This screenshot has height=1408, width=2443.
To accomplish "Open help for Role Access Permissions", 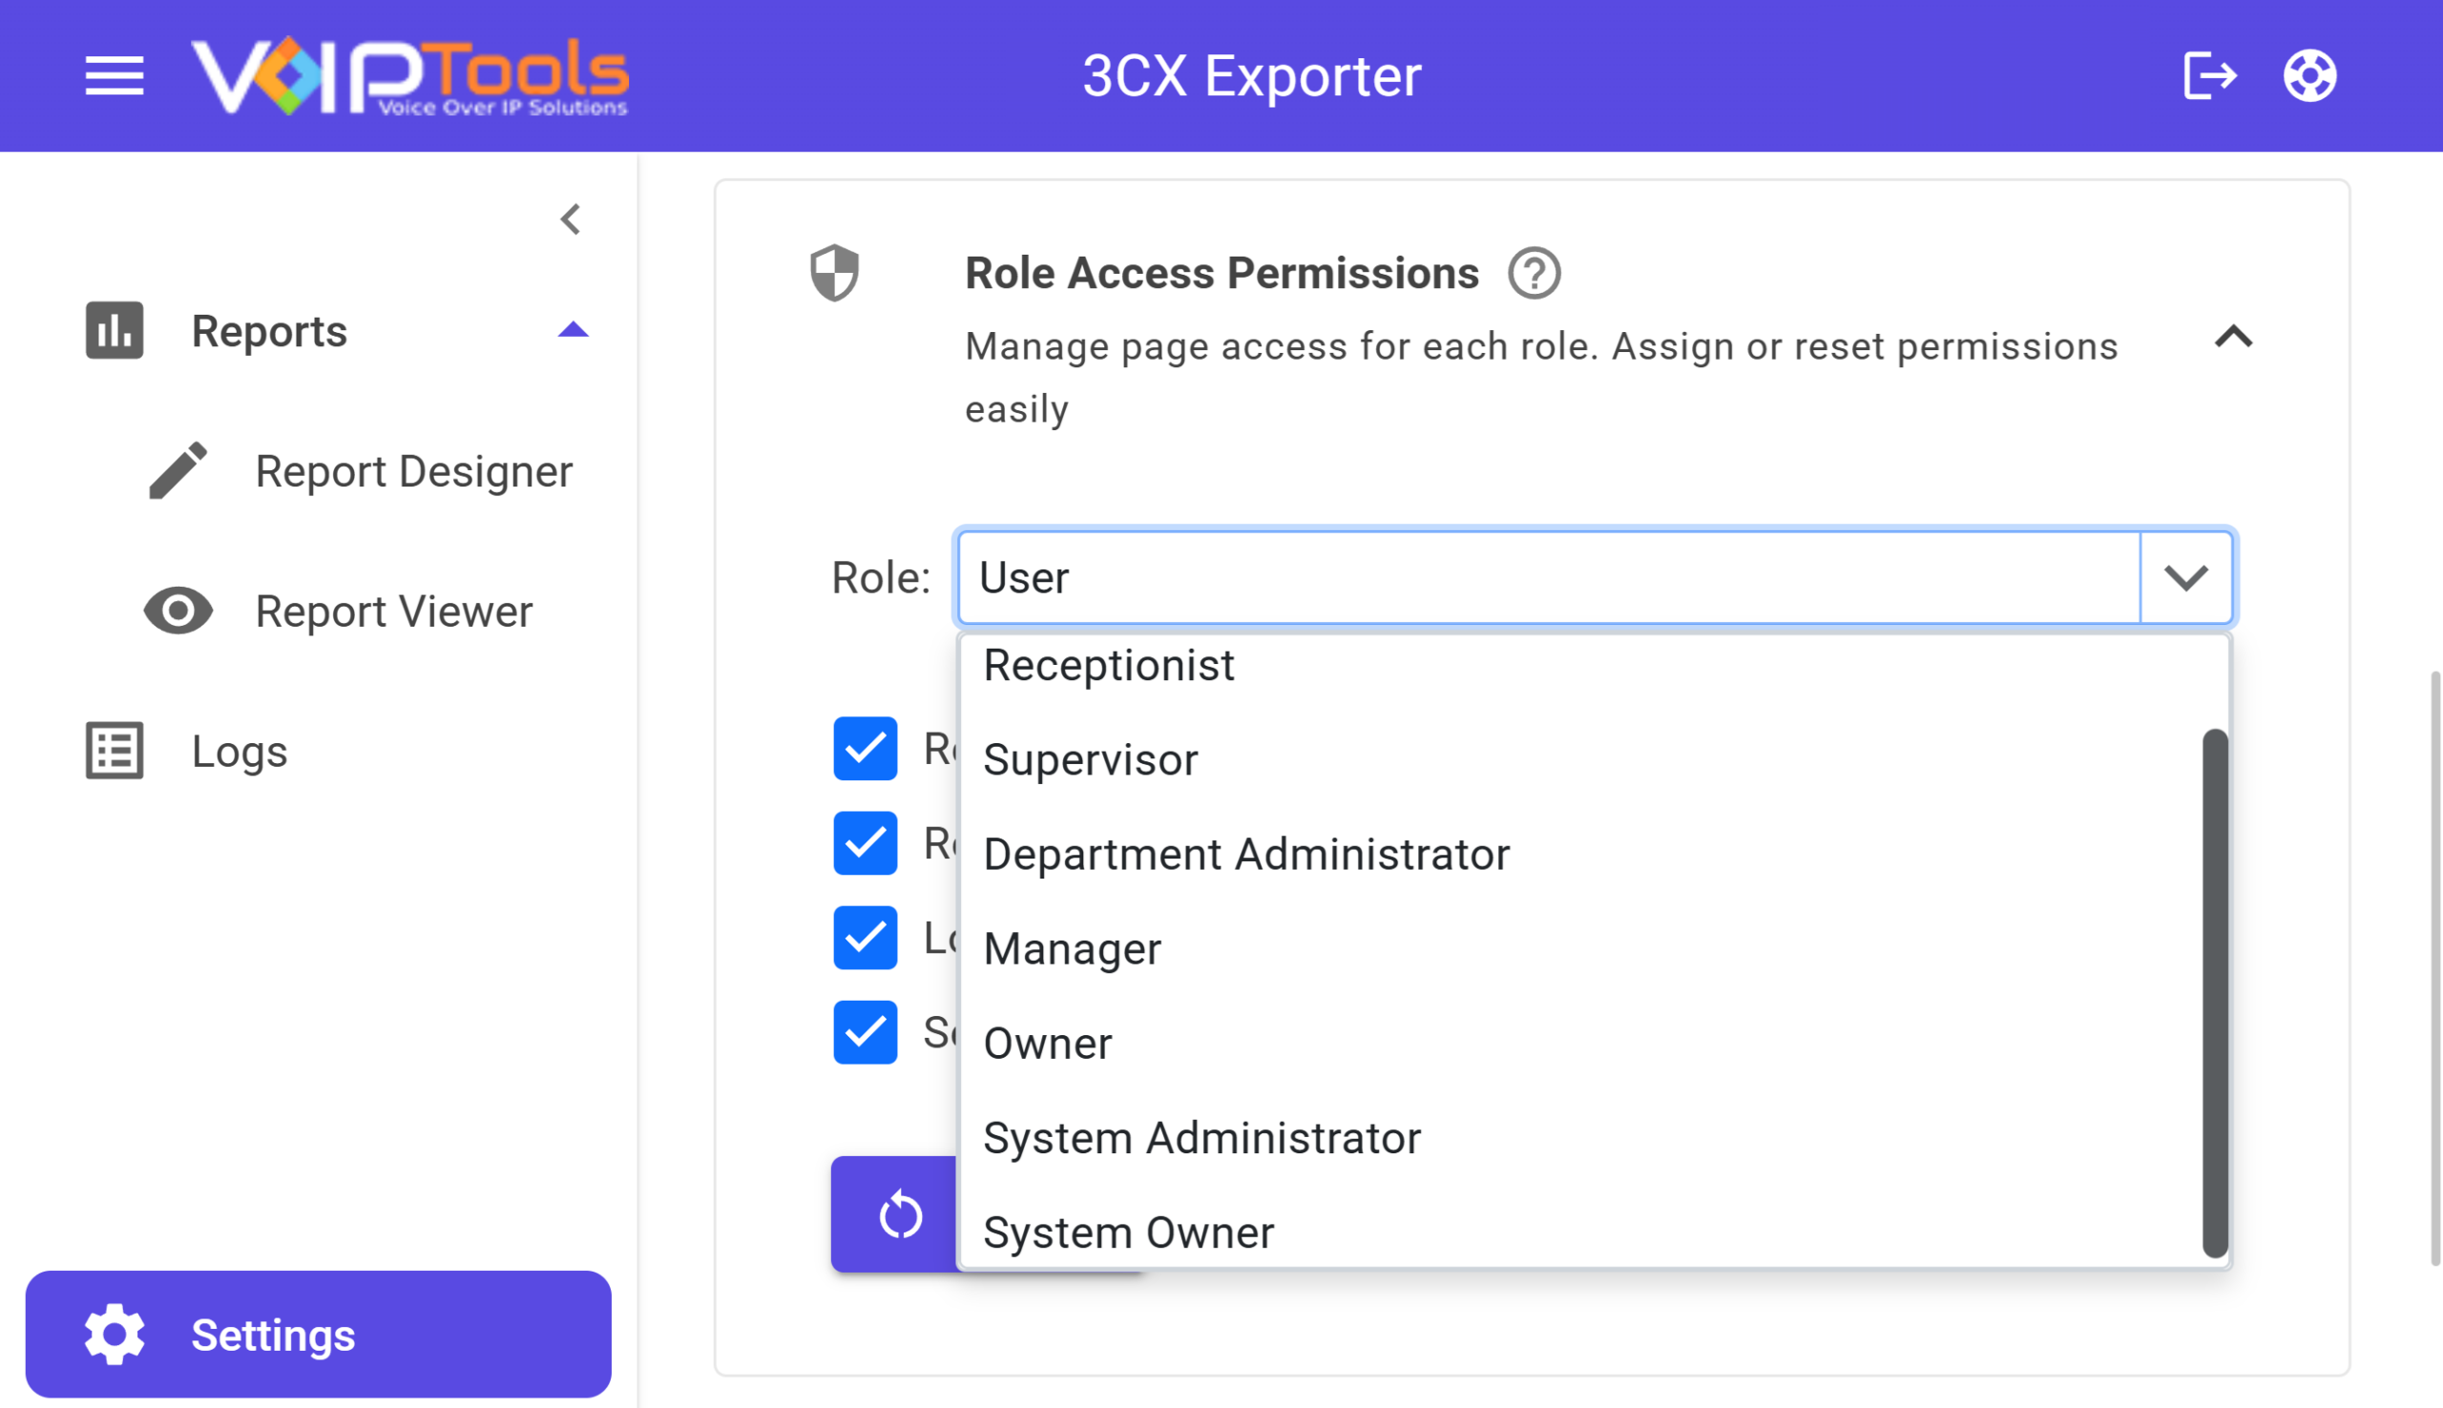I will [1534, 273].
